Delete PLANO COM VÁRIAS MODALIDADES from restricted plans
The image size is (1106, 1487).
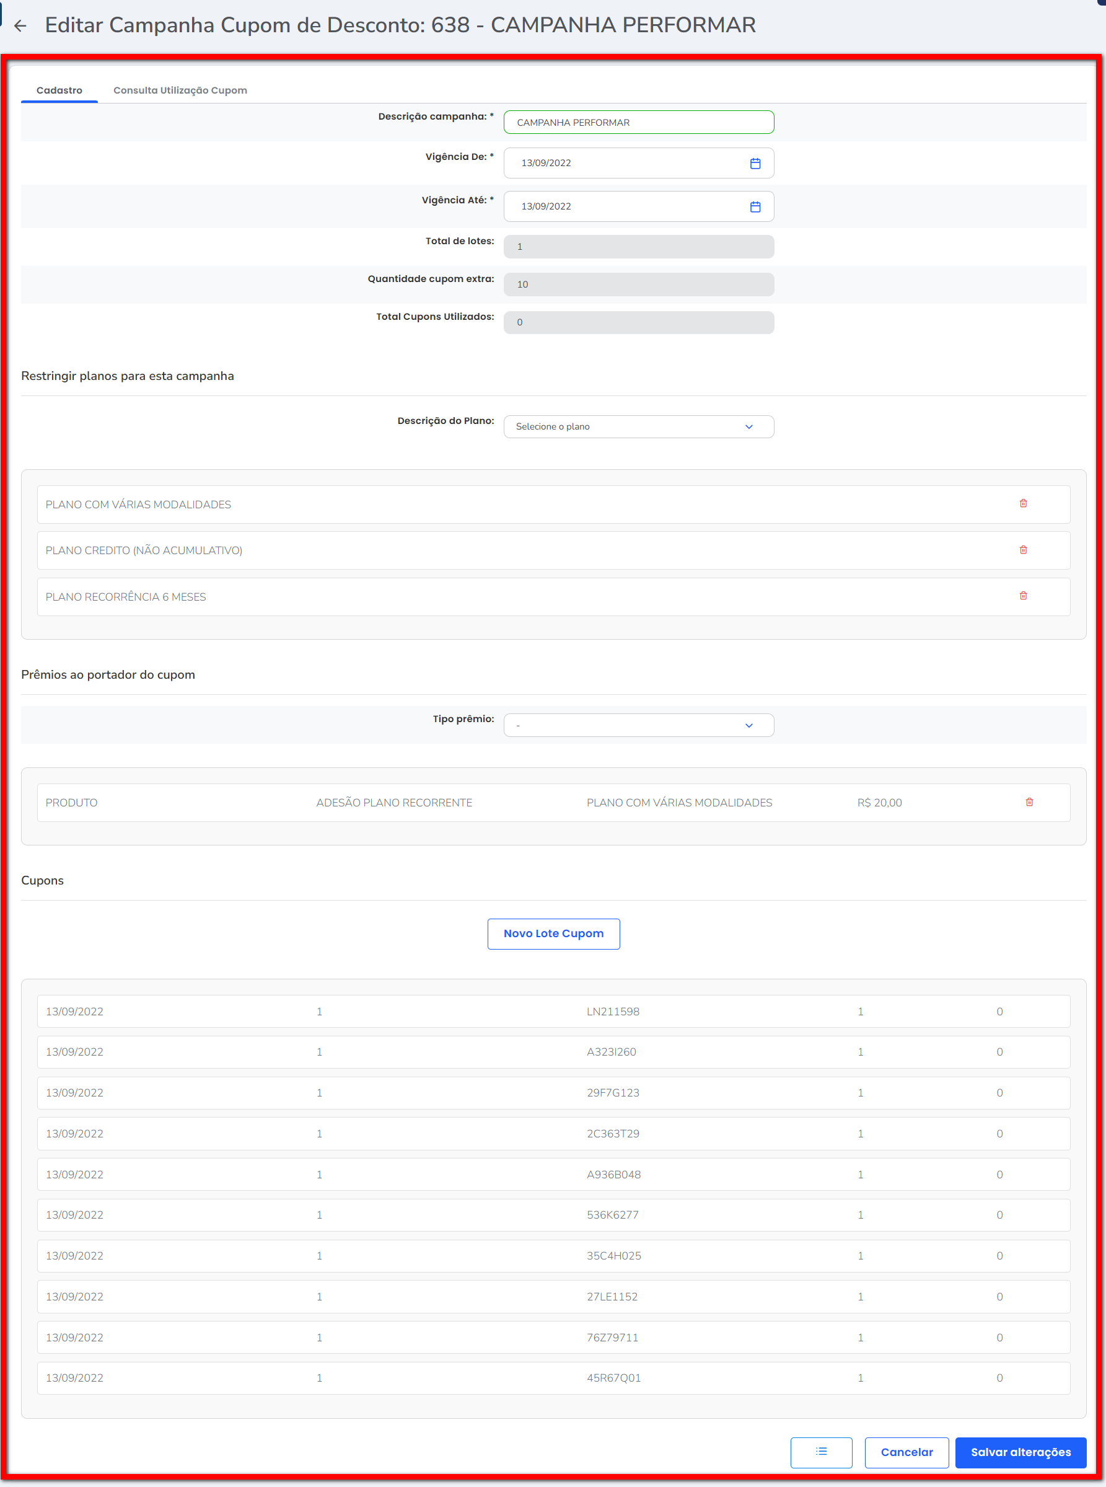point(1022,504)
